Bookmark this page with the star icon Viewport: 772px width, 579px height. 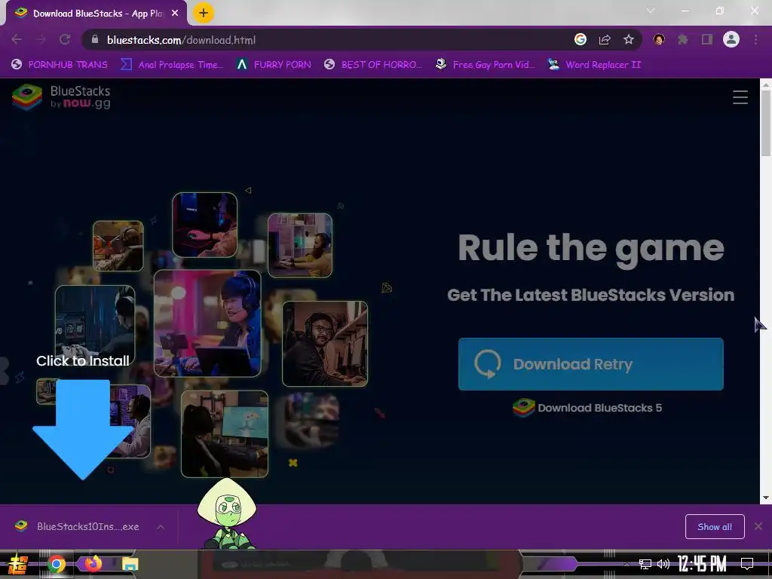click(x=628, y=40)
